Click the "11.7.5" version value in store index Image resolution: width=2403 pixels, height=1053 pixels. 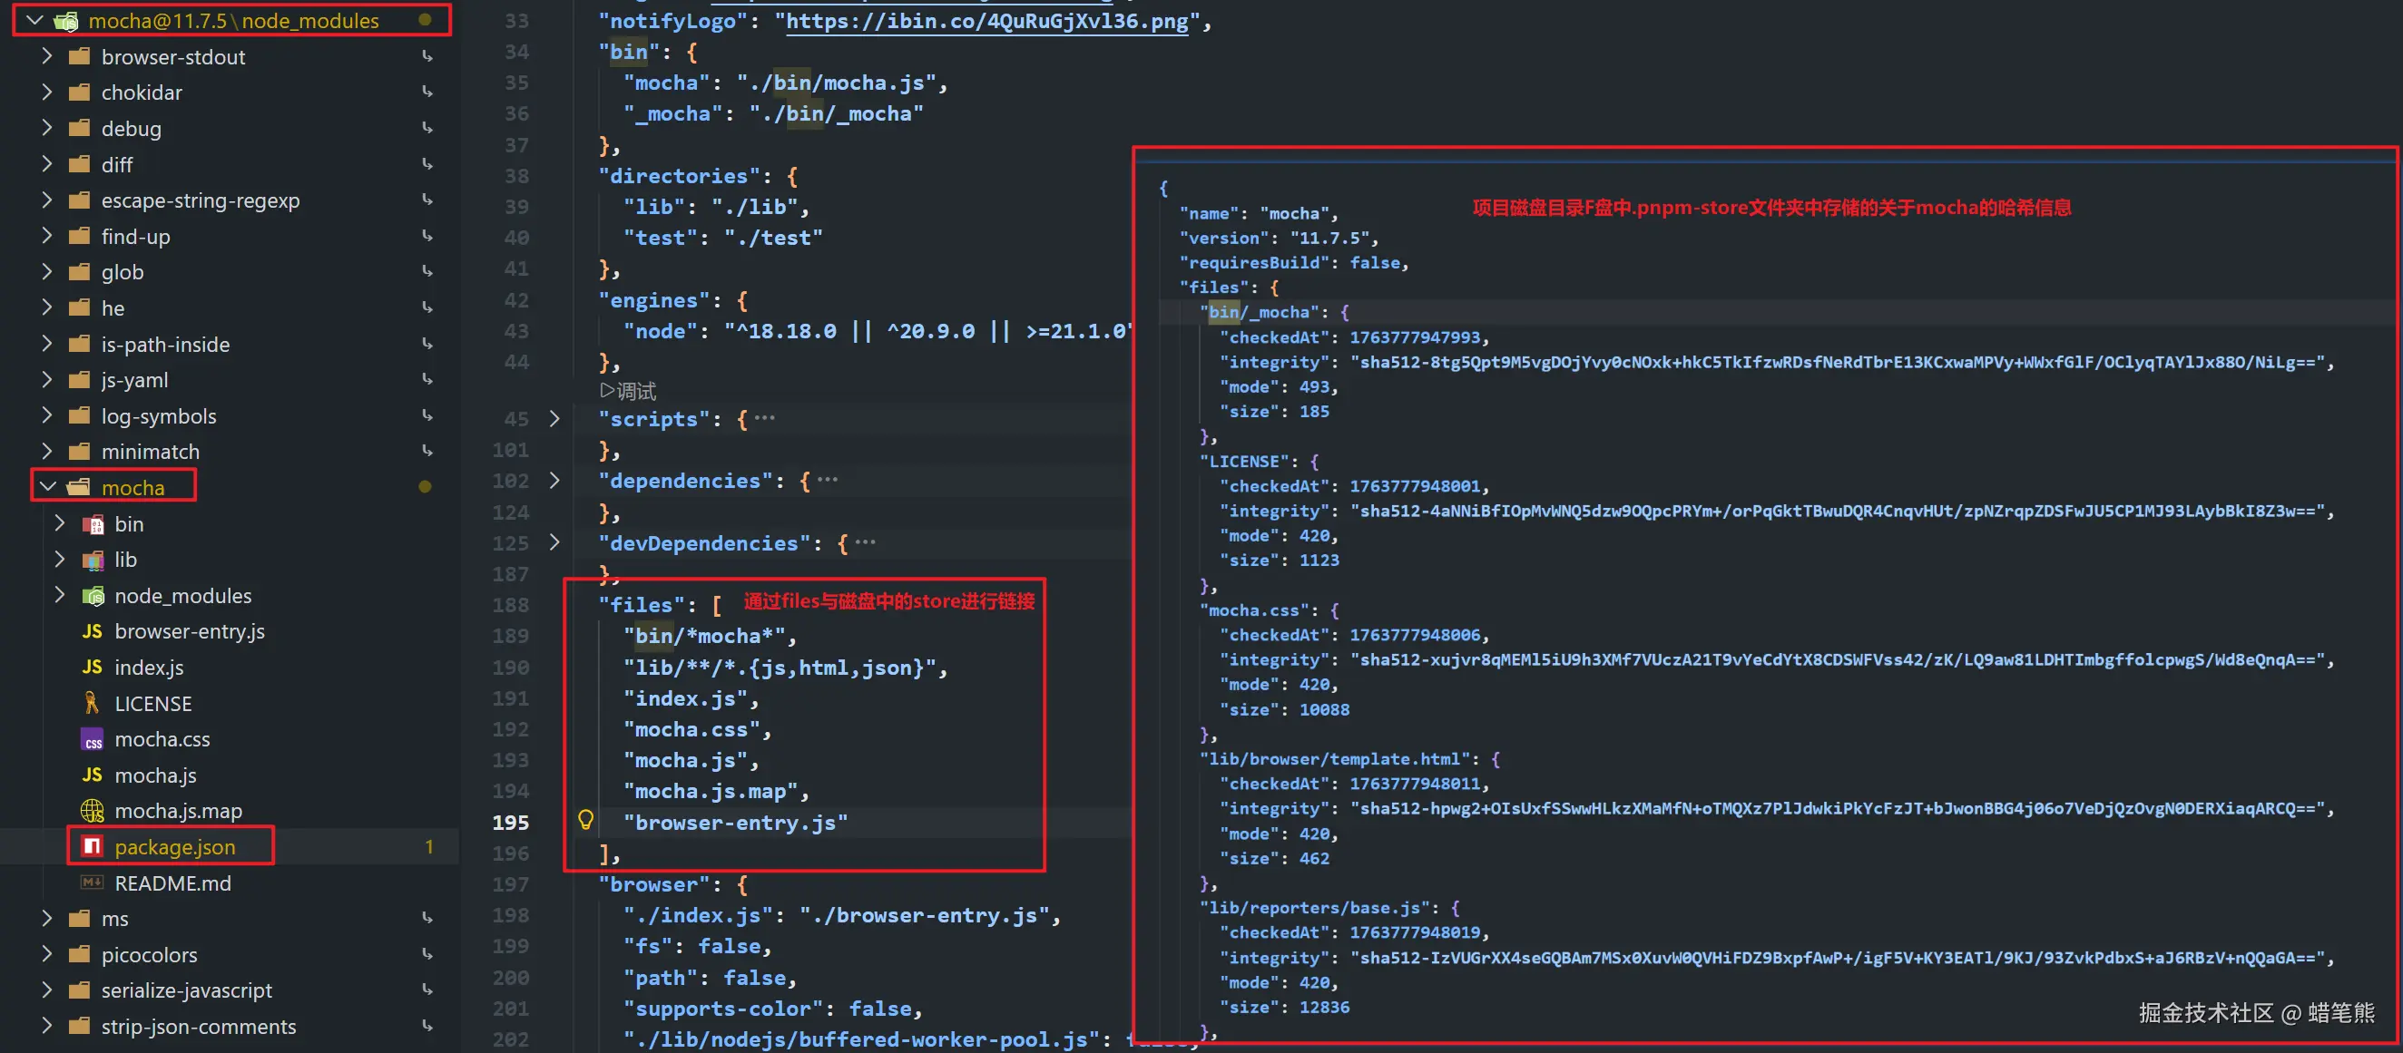(1329, 238)
